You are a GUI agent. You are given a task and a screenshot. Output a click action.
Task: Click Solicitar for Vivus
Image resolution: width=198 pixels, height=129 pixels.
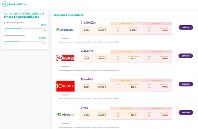tap(186, 113)
